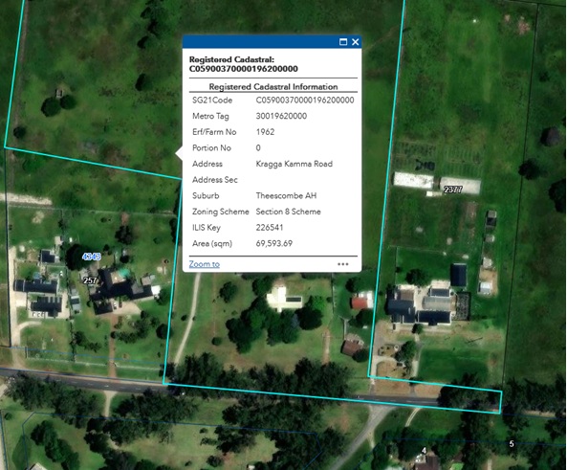The width and height of the screenshot is (567, 470).
Task: Select parcel label 2377 on the map
Action: pos(452,190)
